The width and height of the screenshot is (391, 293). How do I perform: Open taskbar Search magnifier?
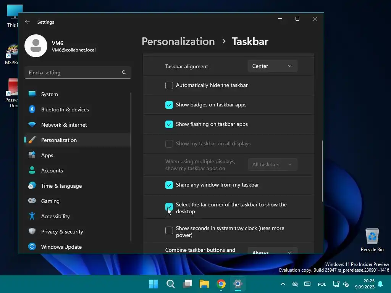pos(171,284)
